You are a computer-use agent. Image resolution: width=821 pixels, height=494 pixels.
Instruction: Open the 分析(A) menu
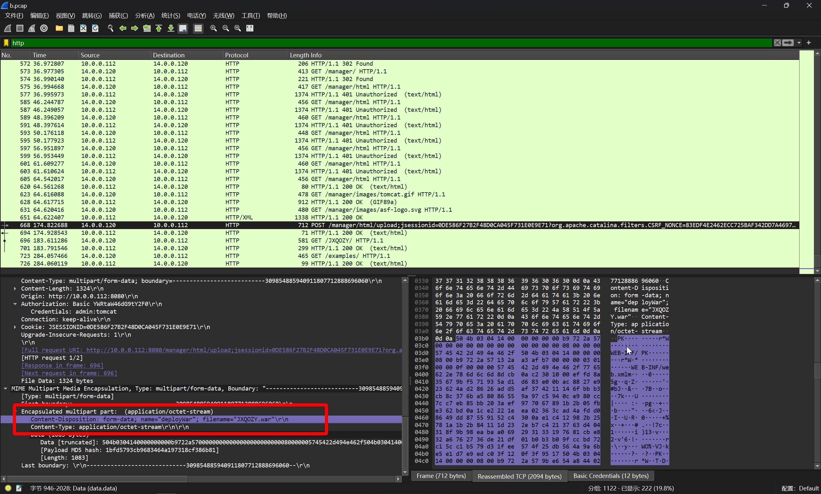tap(145, 16)
